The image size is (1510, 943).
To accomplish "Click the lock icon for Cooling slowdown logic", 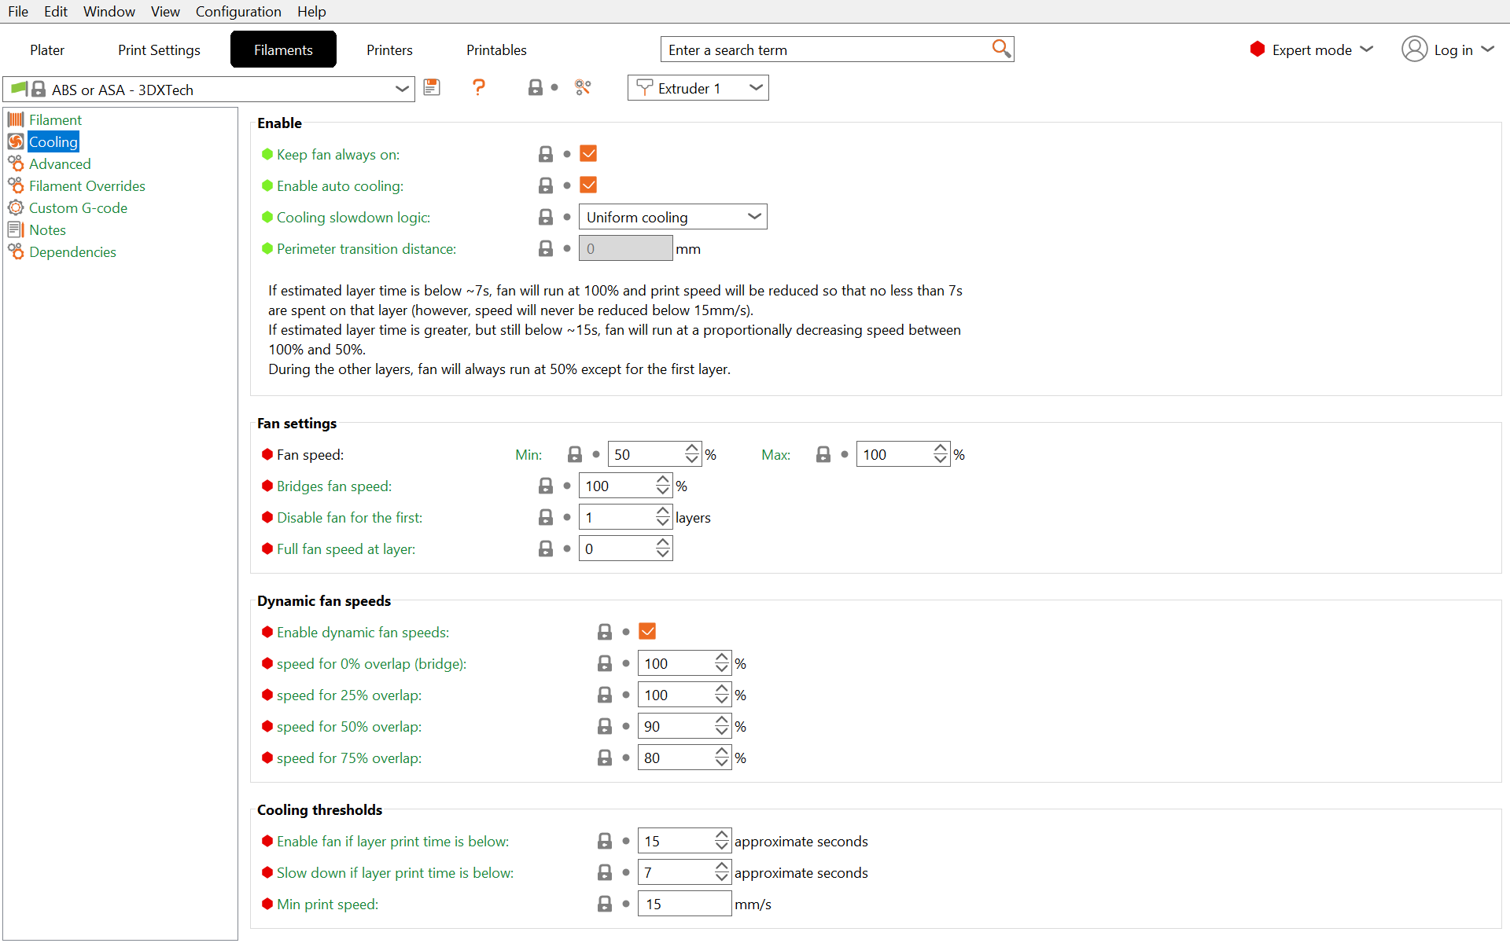I will click(546, 217).
